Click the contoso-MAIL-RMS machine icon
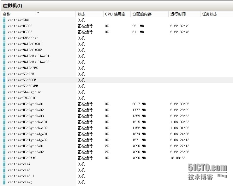Viewport: 233px width, 186px height. point(4,68)
